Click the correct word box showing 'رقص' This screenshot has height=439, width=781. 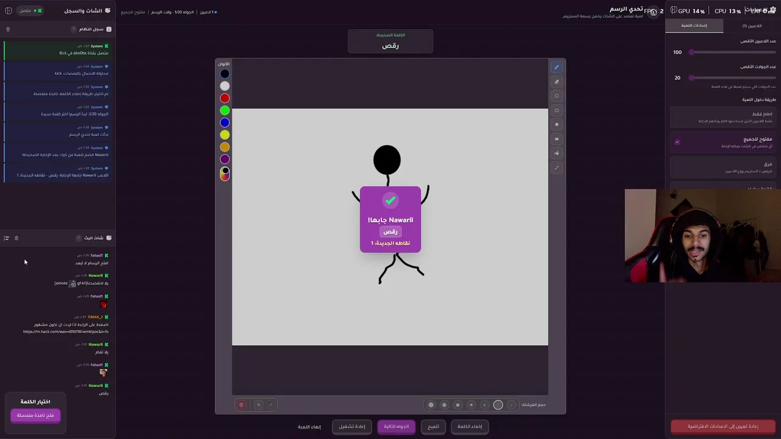[390, 41]
